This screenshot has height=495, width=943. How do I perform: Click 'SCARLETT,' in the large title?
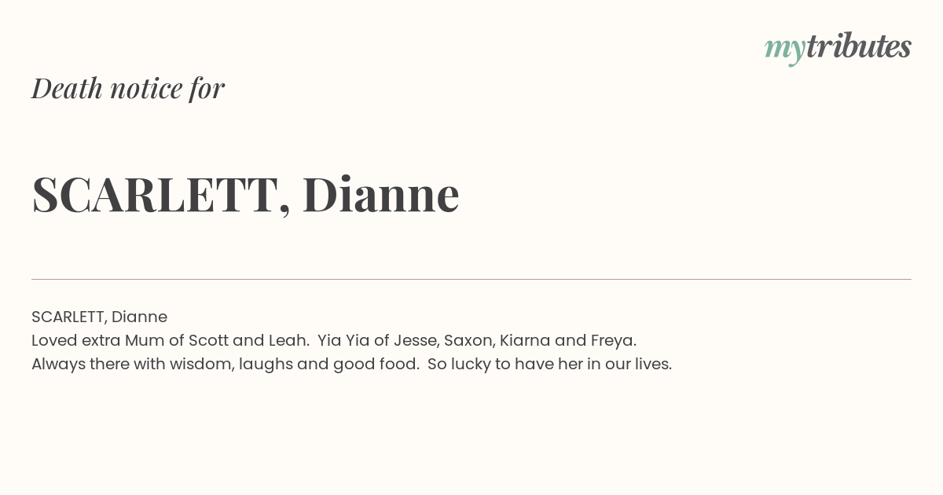point(161,195)
